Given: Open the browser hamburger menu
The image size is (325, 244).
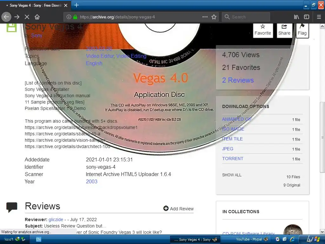Looking at the screenshot, I should click(x=319, y=17).
